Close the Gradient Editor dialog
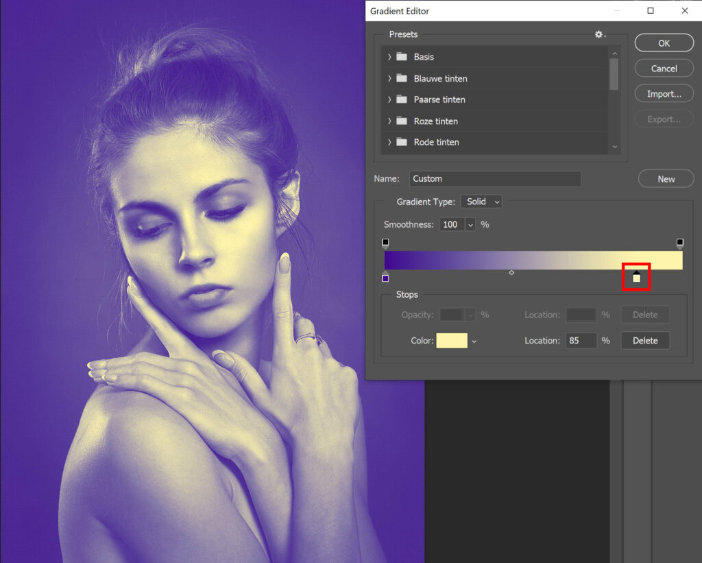 [685, 11]
